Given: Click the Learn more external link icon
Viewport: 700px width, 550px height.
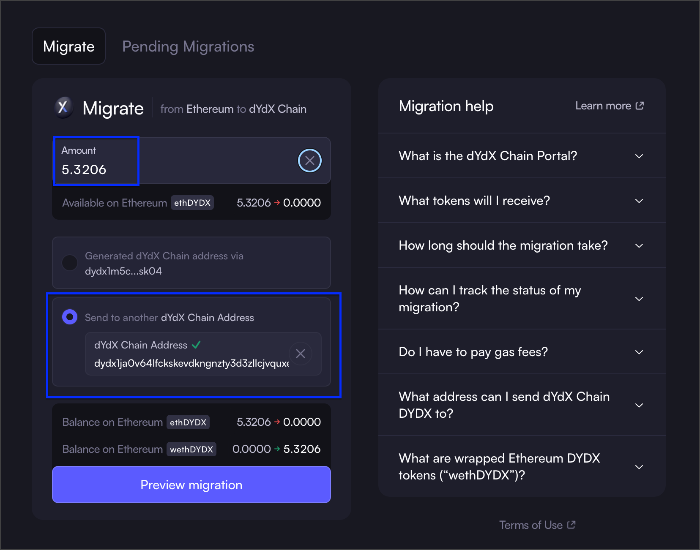Looking at the screenshot, I should [x=640, y=106].
